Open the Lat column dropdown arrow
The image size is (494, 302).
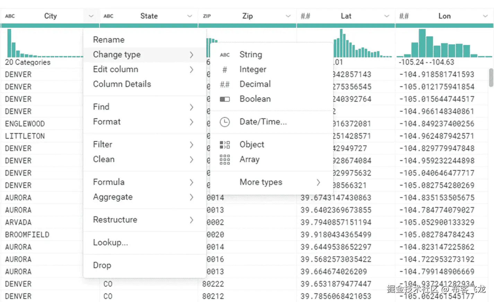[387, 16]
